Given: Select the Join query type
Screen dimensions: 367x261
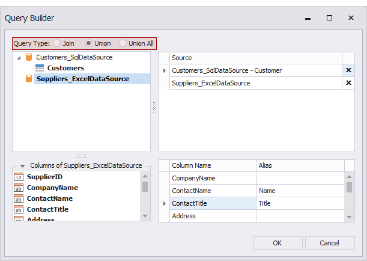Looking at the screenshot, I should click(57, 43).
